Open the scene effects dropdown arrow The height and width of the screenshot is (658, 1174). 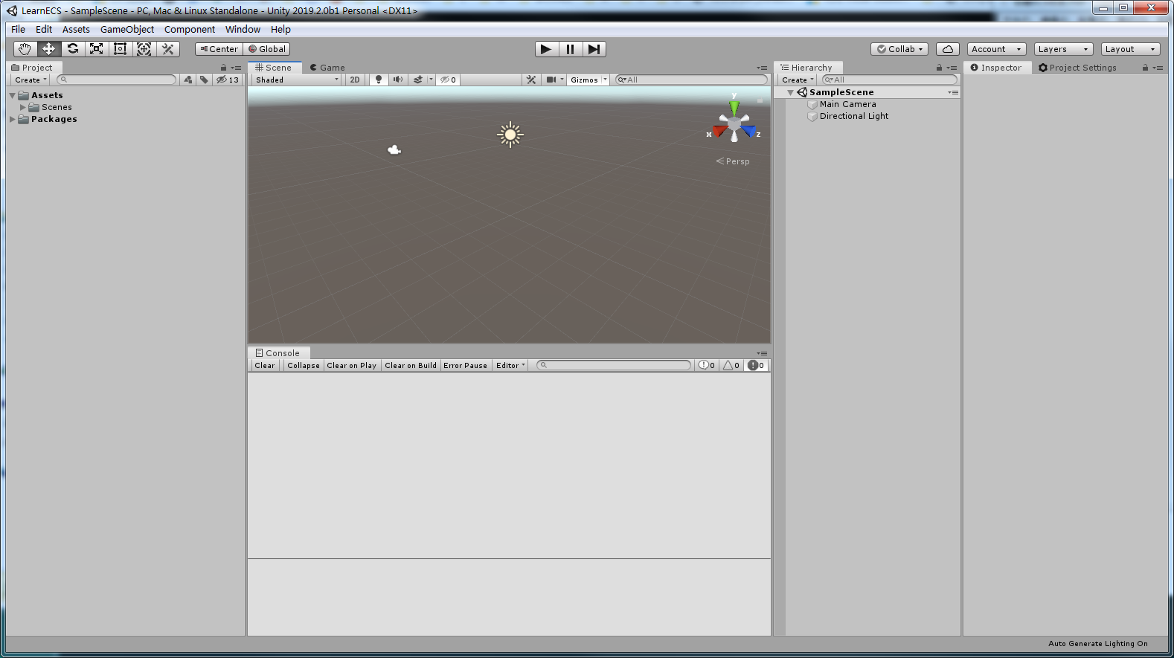pyautogui.click(x=431, y=80)
